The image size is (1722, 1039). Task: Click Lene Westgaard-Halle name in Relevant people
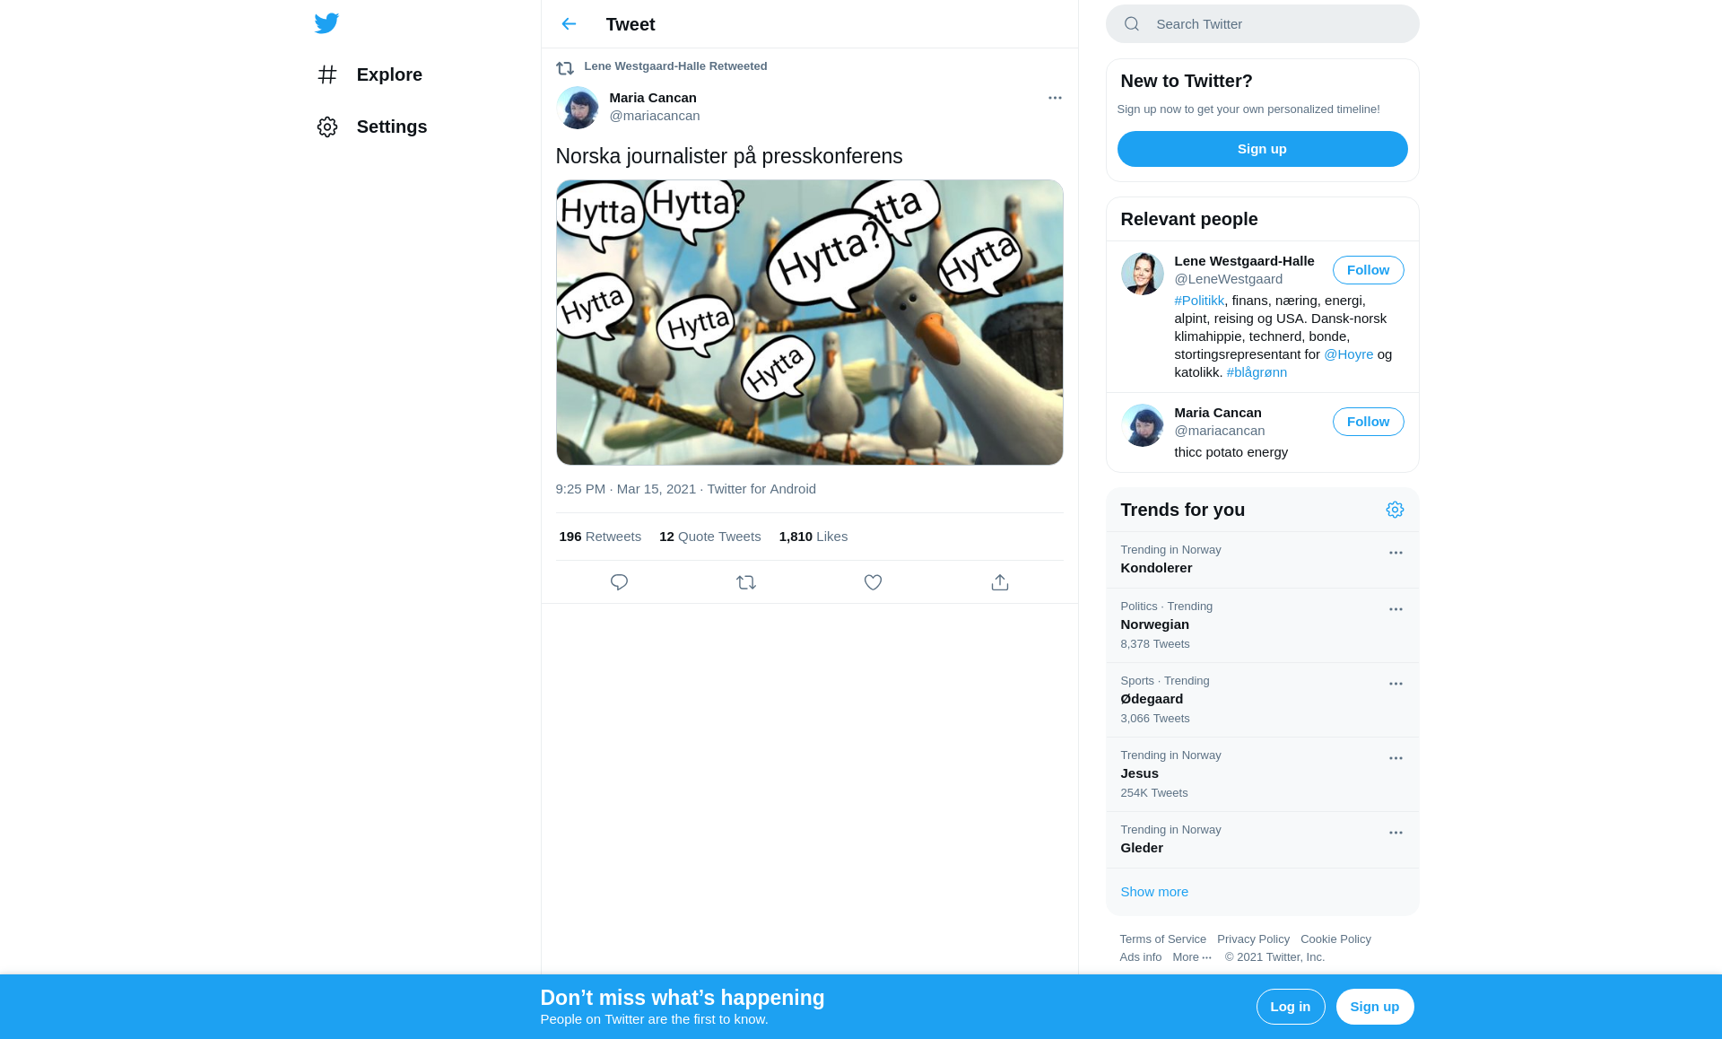click(1244, 261)
